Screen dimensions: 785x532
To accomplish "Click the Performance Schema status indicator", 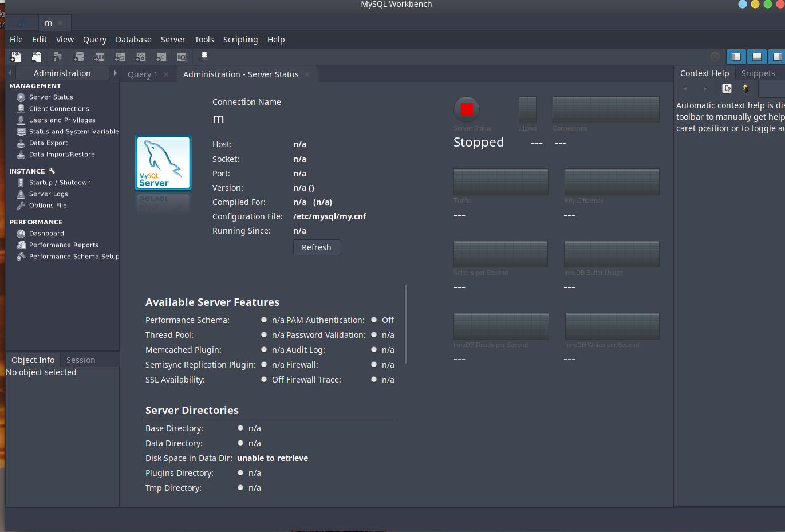I will coord(264,320).
